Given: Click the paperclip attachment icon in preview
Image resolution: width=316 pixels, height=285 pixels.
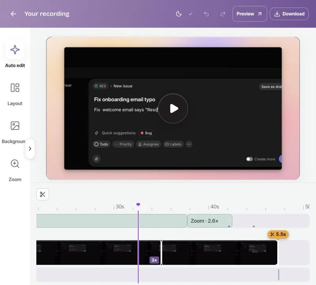Looking at the screenshot, I should coord(96,159).
